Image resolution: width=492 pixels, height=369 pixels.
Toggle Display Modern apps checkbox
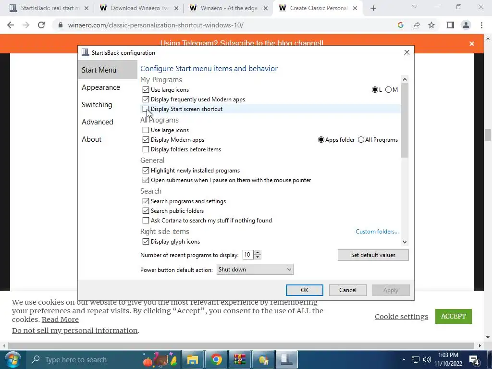pyautogui.click(x=146, y=140)
